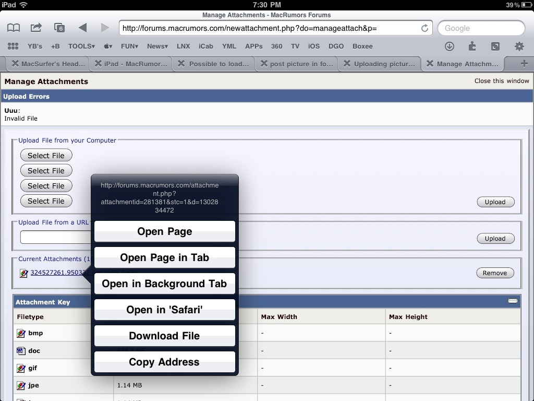Click Close this window link
Image resolution: width=534 pixels, height=401 pixels.
click(502, 81)
